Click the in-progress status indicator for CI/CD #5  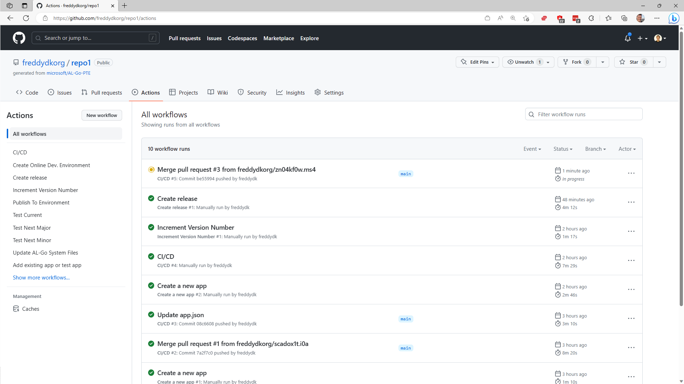point(151,170)
